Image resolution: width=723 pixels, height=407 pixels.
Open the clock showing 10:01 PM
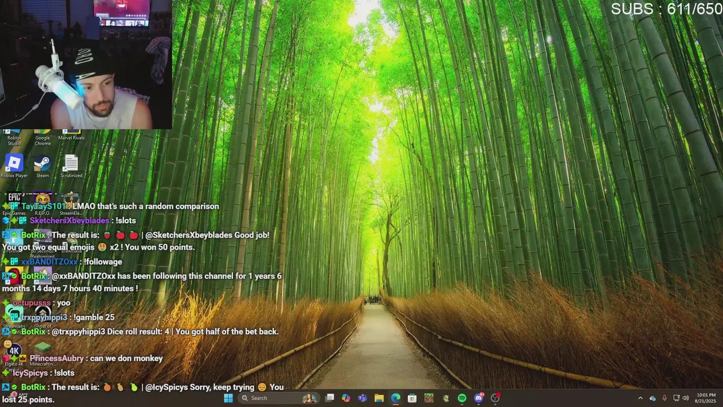click(705, 398)
